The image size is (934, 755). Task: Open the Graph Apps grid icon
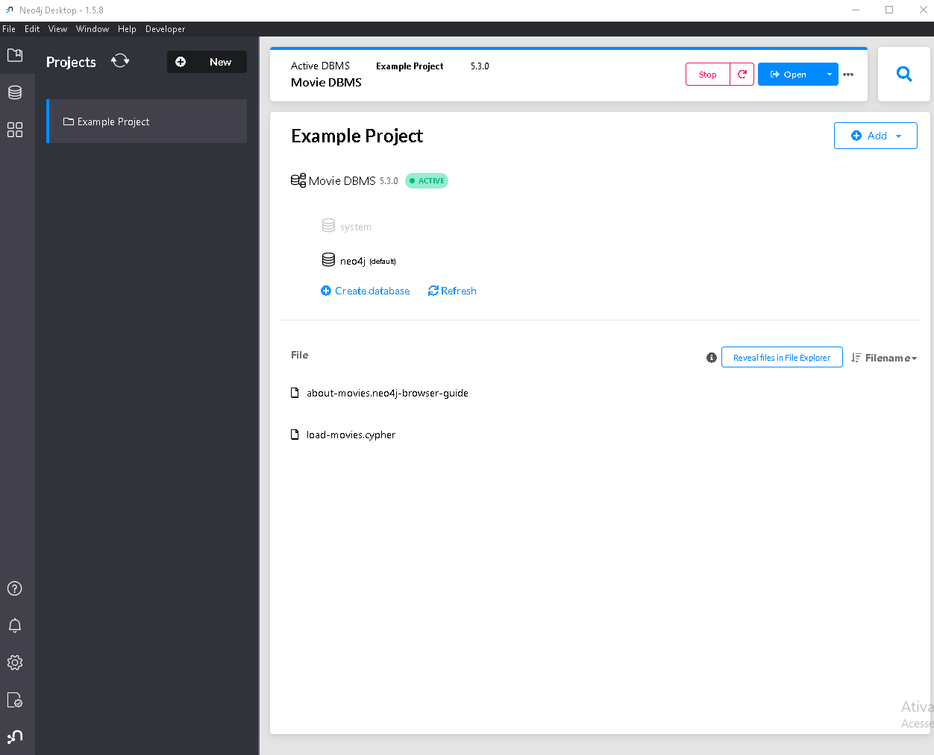(15, 130)
